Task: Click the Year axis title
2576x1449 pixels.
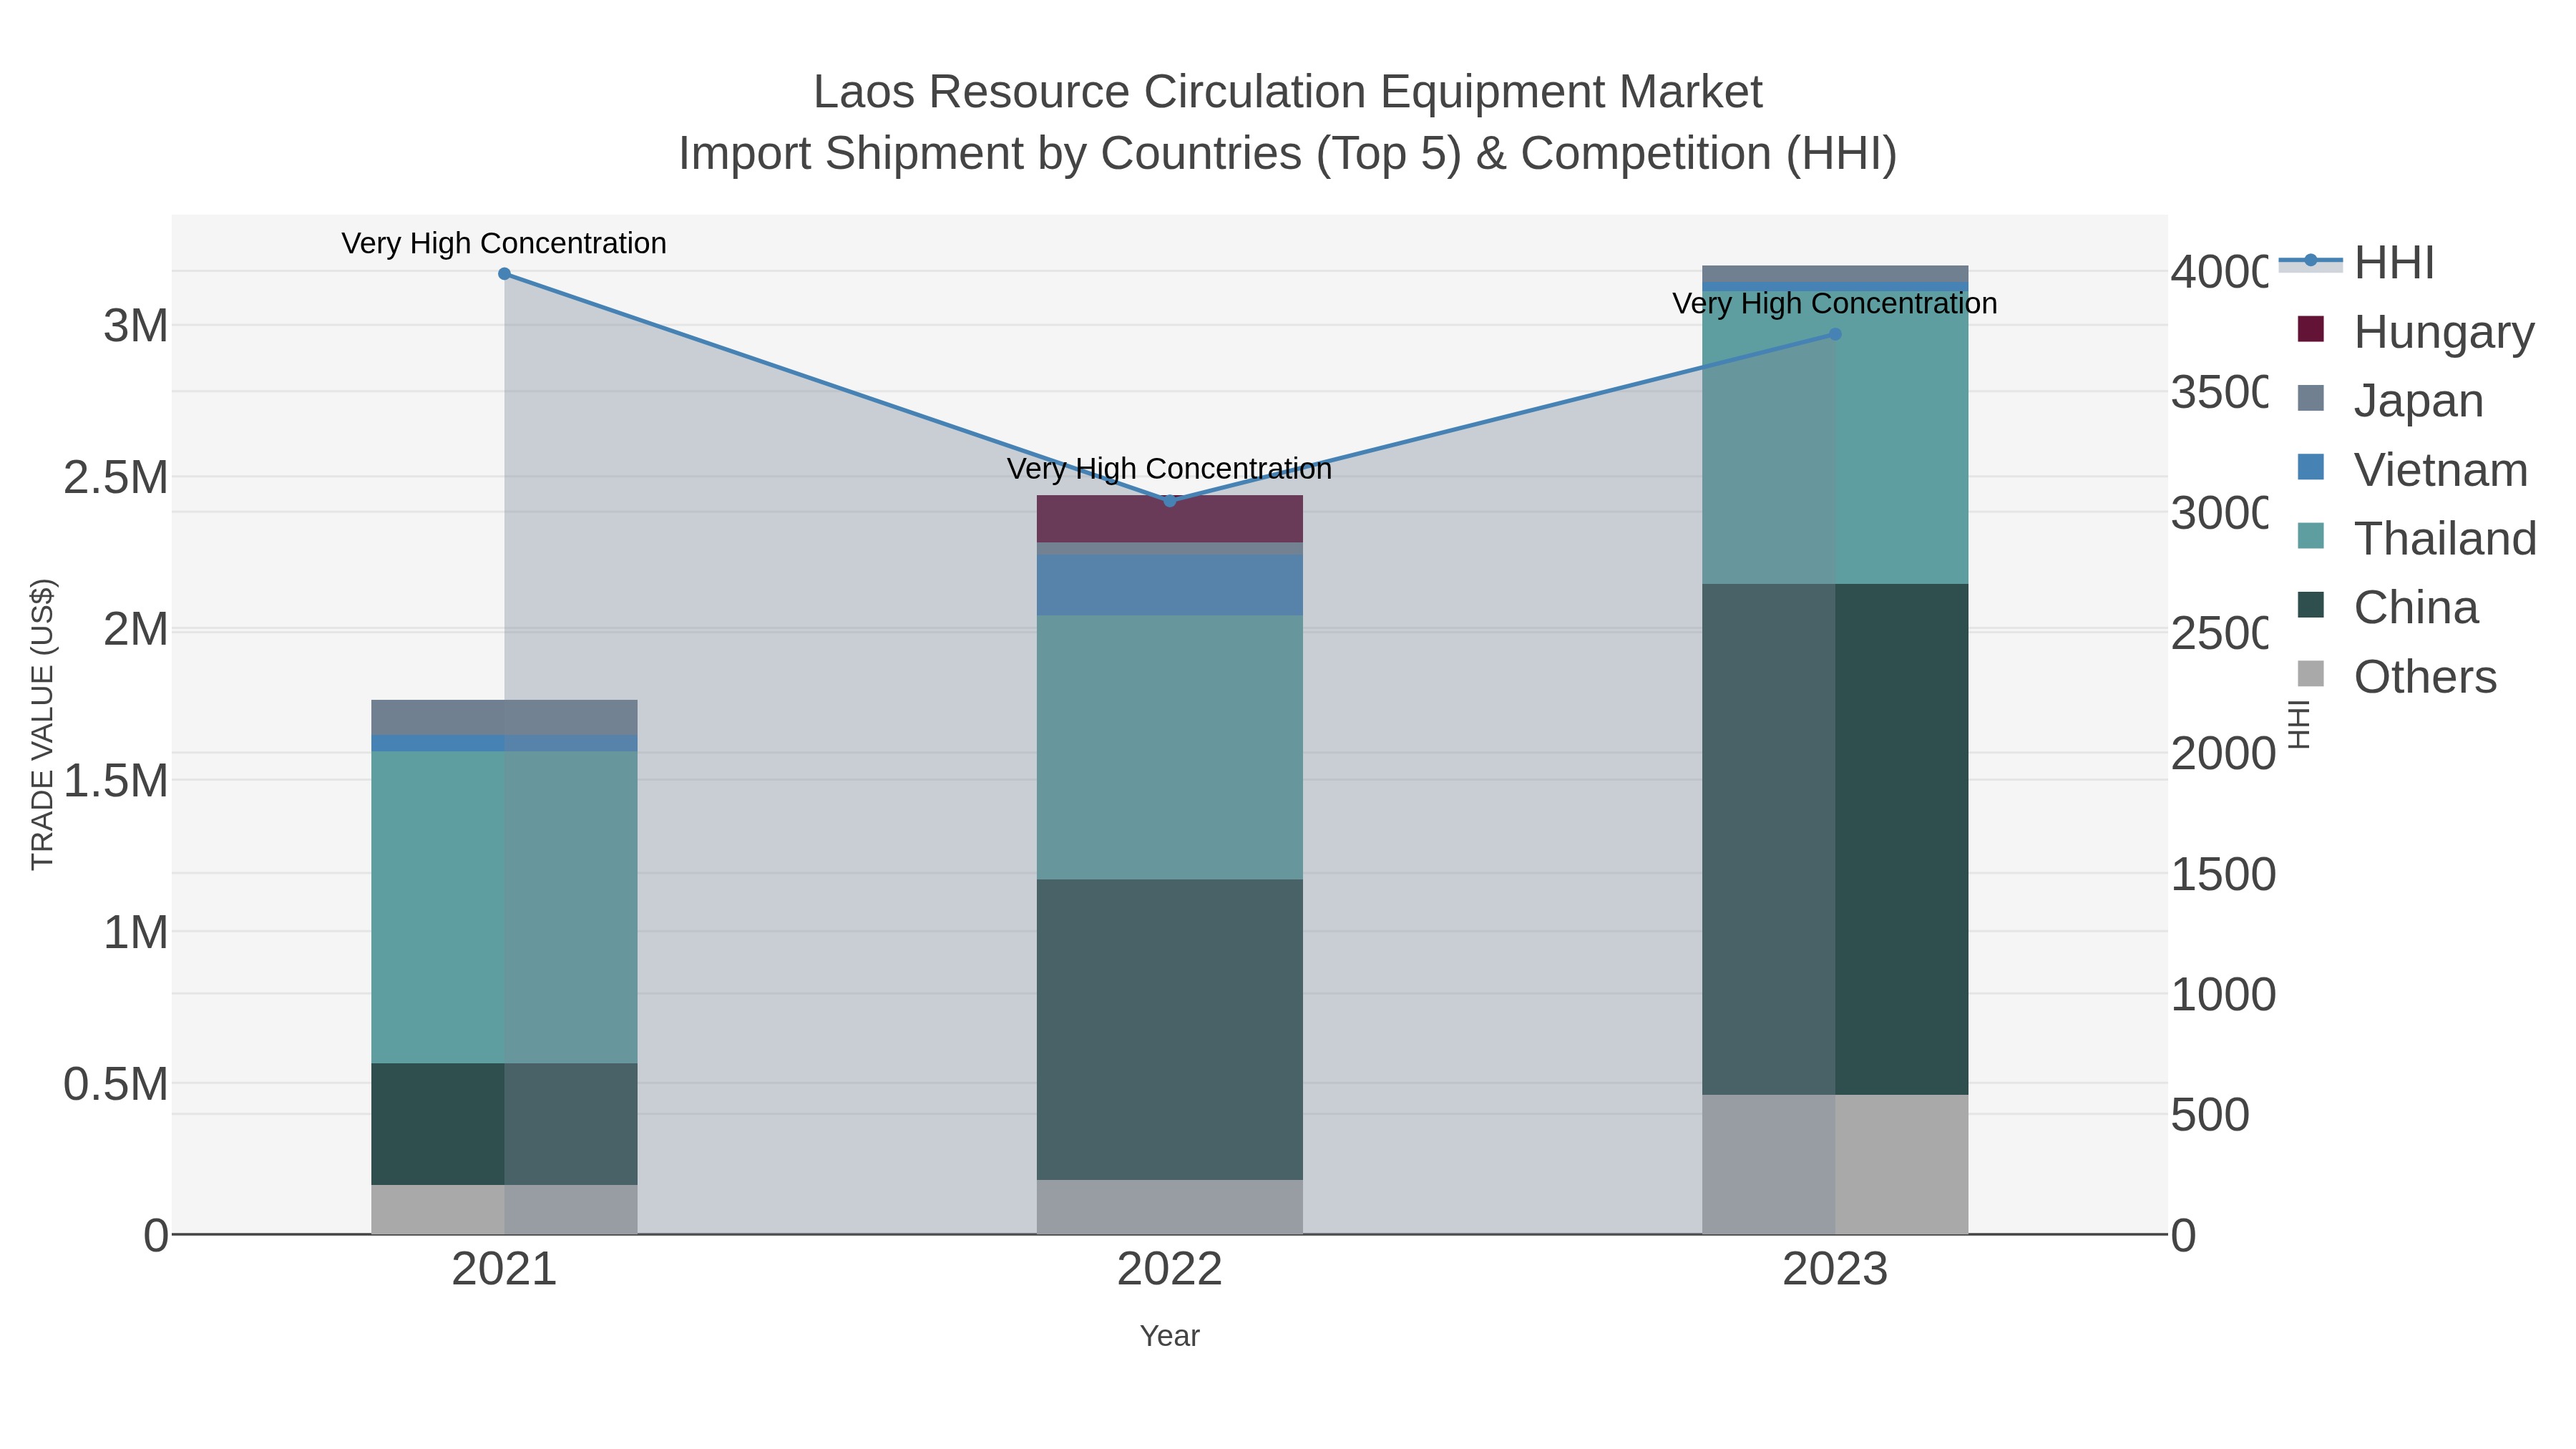Action: coord(1170,1336)
